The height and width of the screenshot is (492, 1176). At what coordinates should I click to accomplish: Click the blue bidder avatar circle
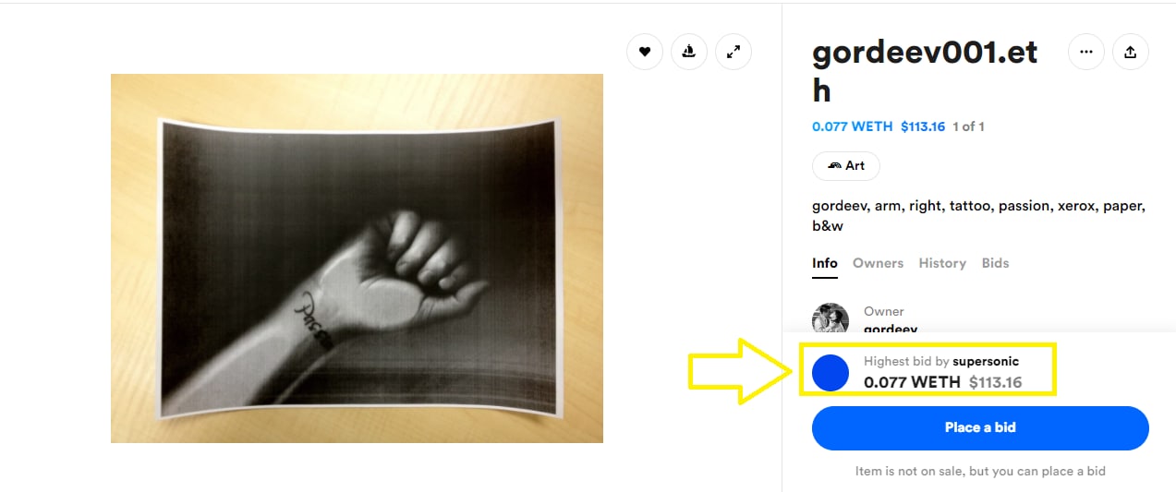pyautogui.click(x=830, y=372)
